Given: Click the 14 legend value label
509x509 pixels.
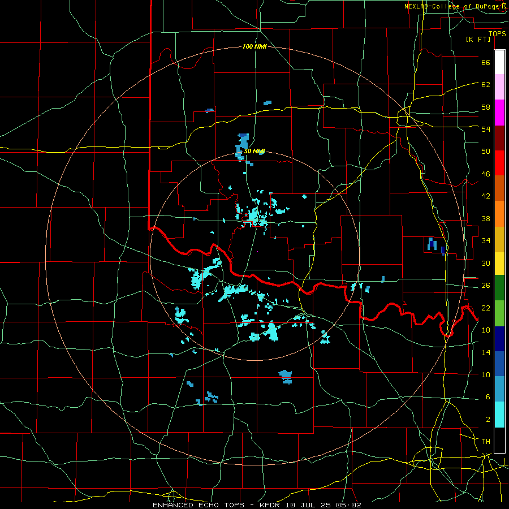Looking at the screenshot, I should pyautogui.click(x=486, y=352).
